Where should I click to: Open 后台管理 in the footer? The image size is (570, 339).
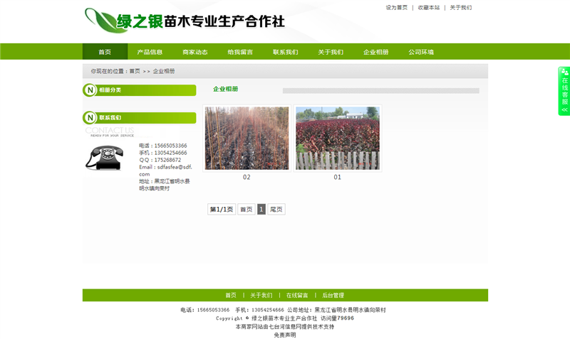pos(333,295)
